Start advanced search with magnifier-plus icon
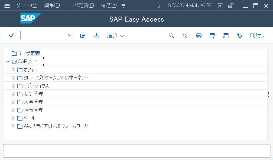The image size is (273, 160). [x=185, y=35]
